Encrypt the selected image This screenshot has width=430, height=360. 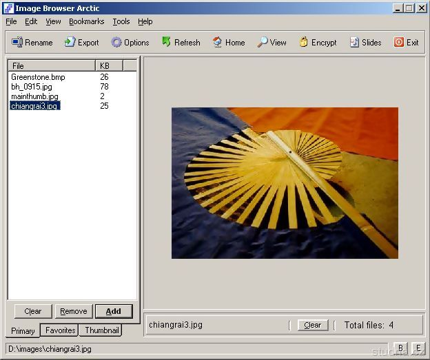(303, 42)
